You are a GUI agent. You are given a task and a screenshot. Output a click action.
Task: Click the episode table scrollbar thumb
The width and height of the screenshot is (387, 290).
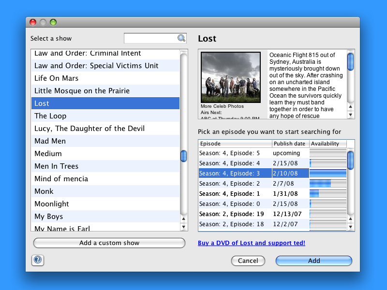pos(350,160)
